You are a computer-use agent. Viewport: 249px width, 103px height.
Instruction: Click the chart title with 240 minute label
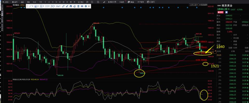click(x=19, y=5)
